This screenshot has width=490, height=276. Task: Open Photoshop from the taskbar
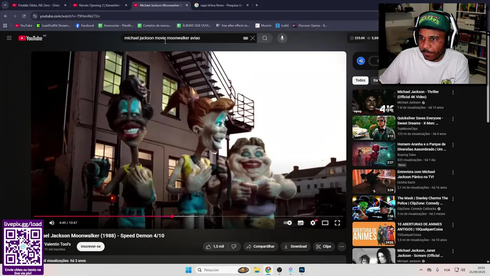[302, 270]
